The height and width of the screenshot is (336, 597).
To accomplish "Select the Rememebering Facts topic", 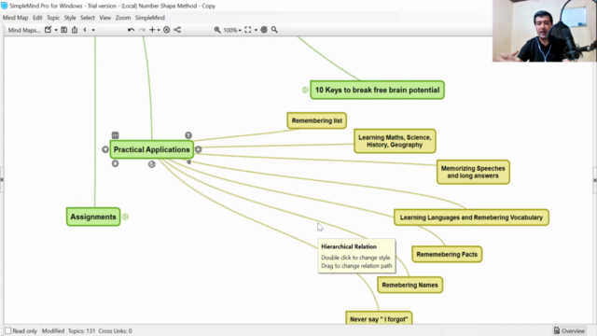I will [447, 254].
